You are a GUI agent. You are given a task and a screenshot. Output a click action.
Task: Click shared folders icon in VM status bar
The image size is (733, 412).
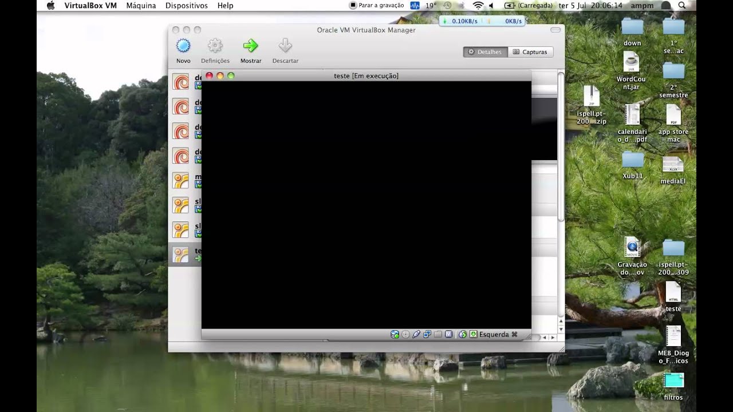[x=438, y=334]
